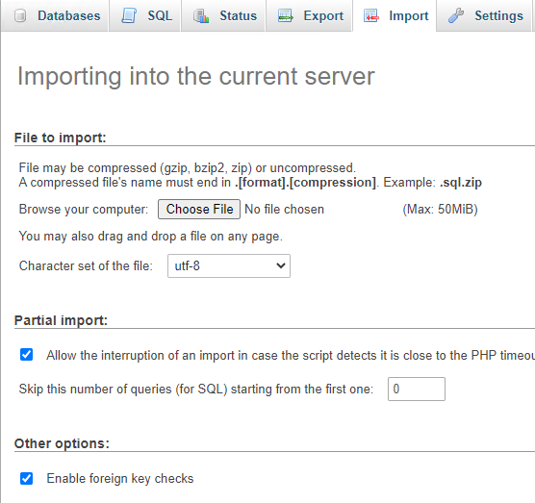Click the Databases tab icon

(20, 15)
